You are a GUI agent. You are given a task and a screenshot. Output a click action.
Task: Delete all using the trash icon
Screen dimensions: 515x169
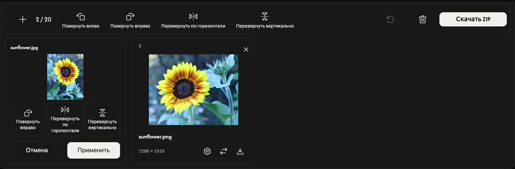tap(423, 19)
